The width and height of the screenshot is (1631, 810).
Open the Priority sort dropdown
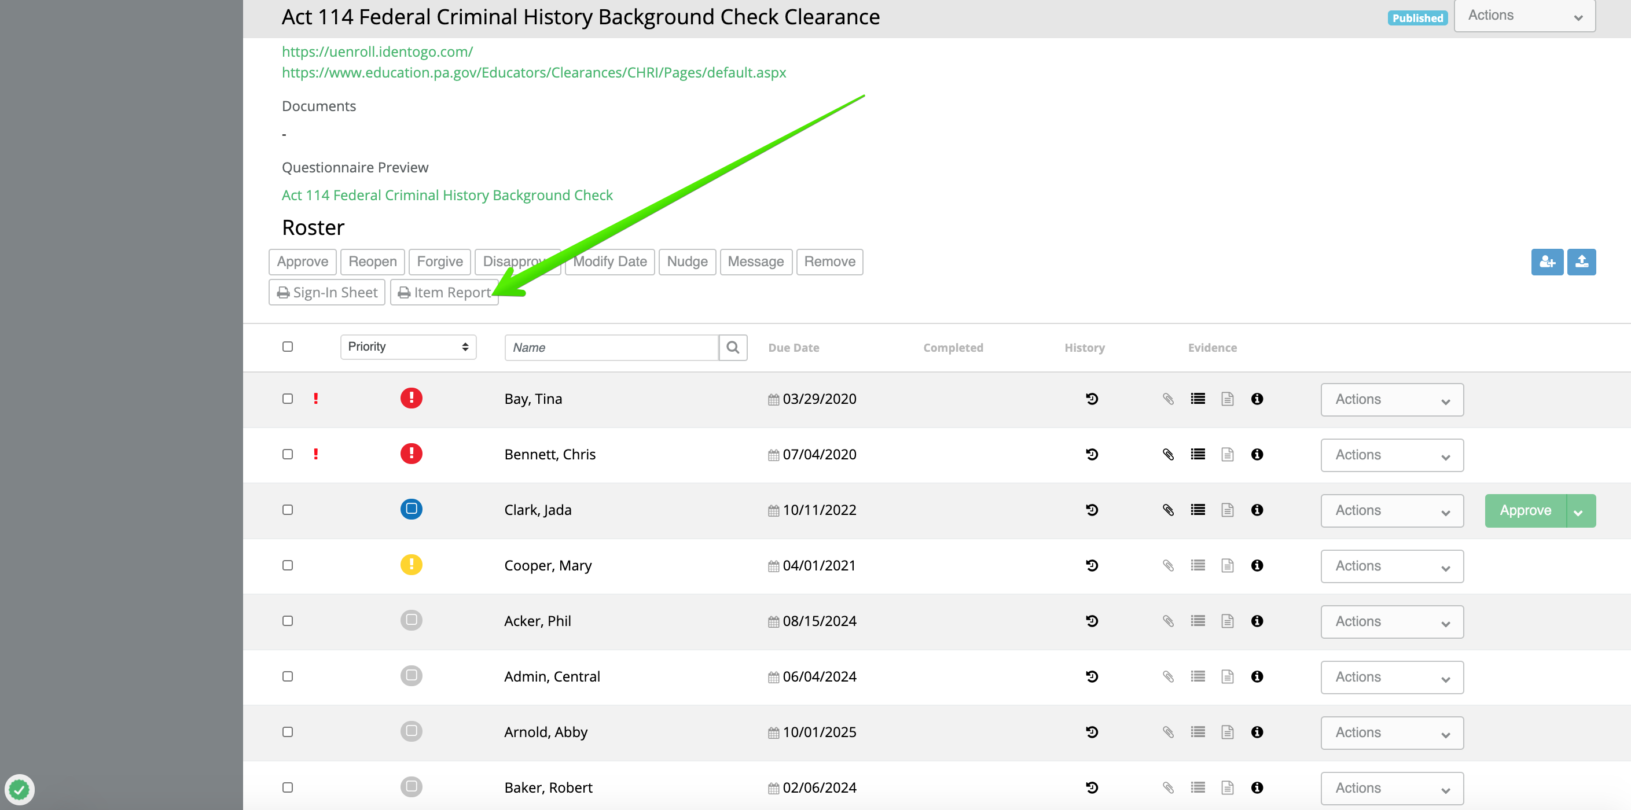tap(407, 347)
